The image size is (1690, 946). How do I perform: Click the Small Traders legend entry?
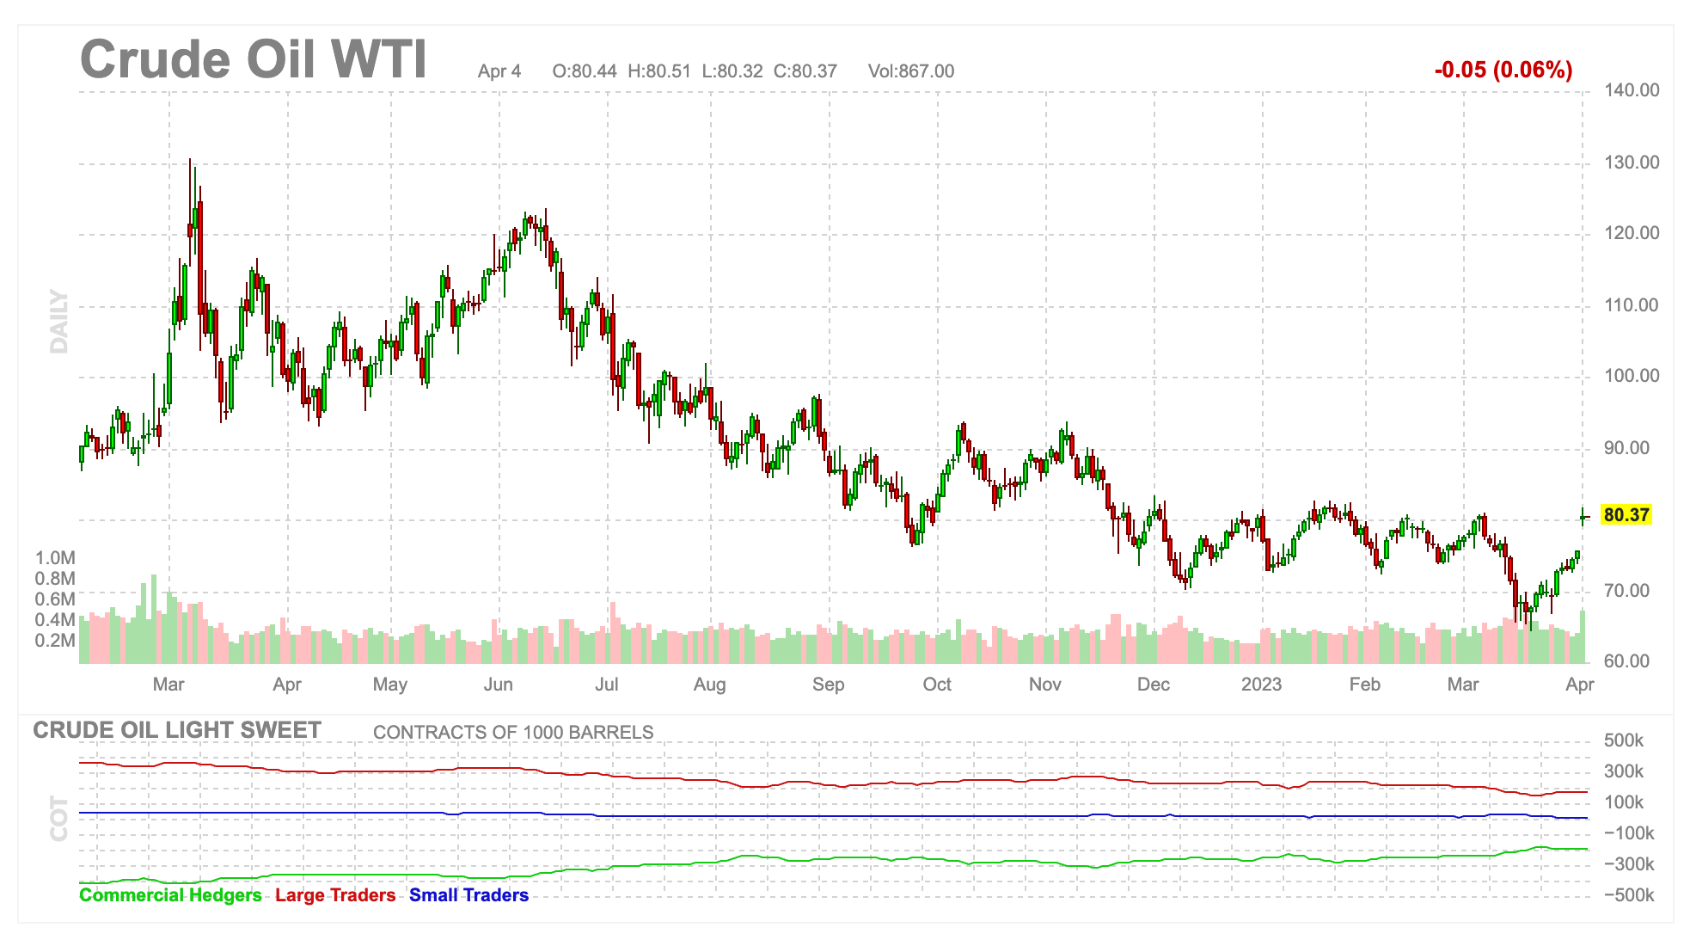click(x=468, y=895)
